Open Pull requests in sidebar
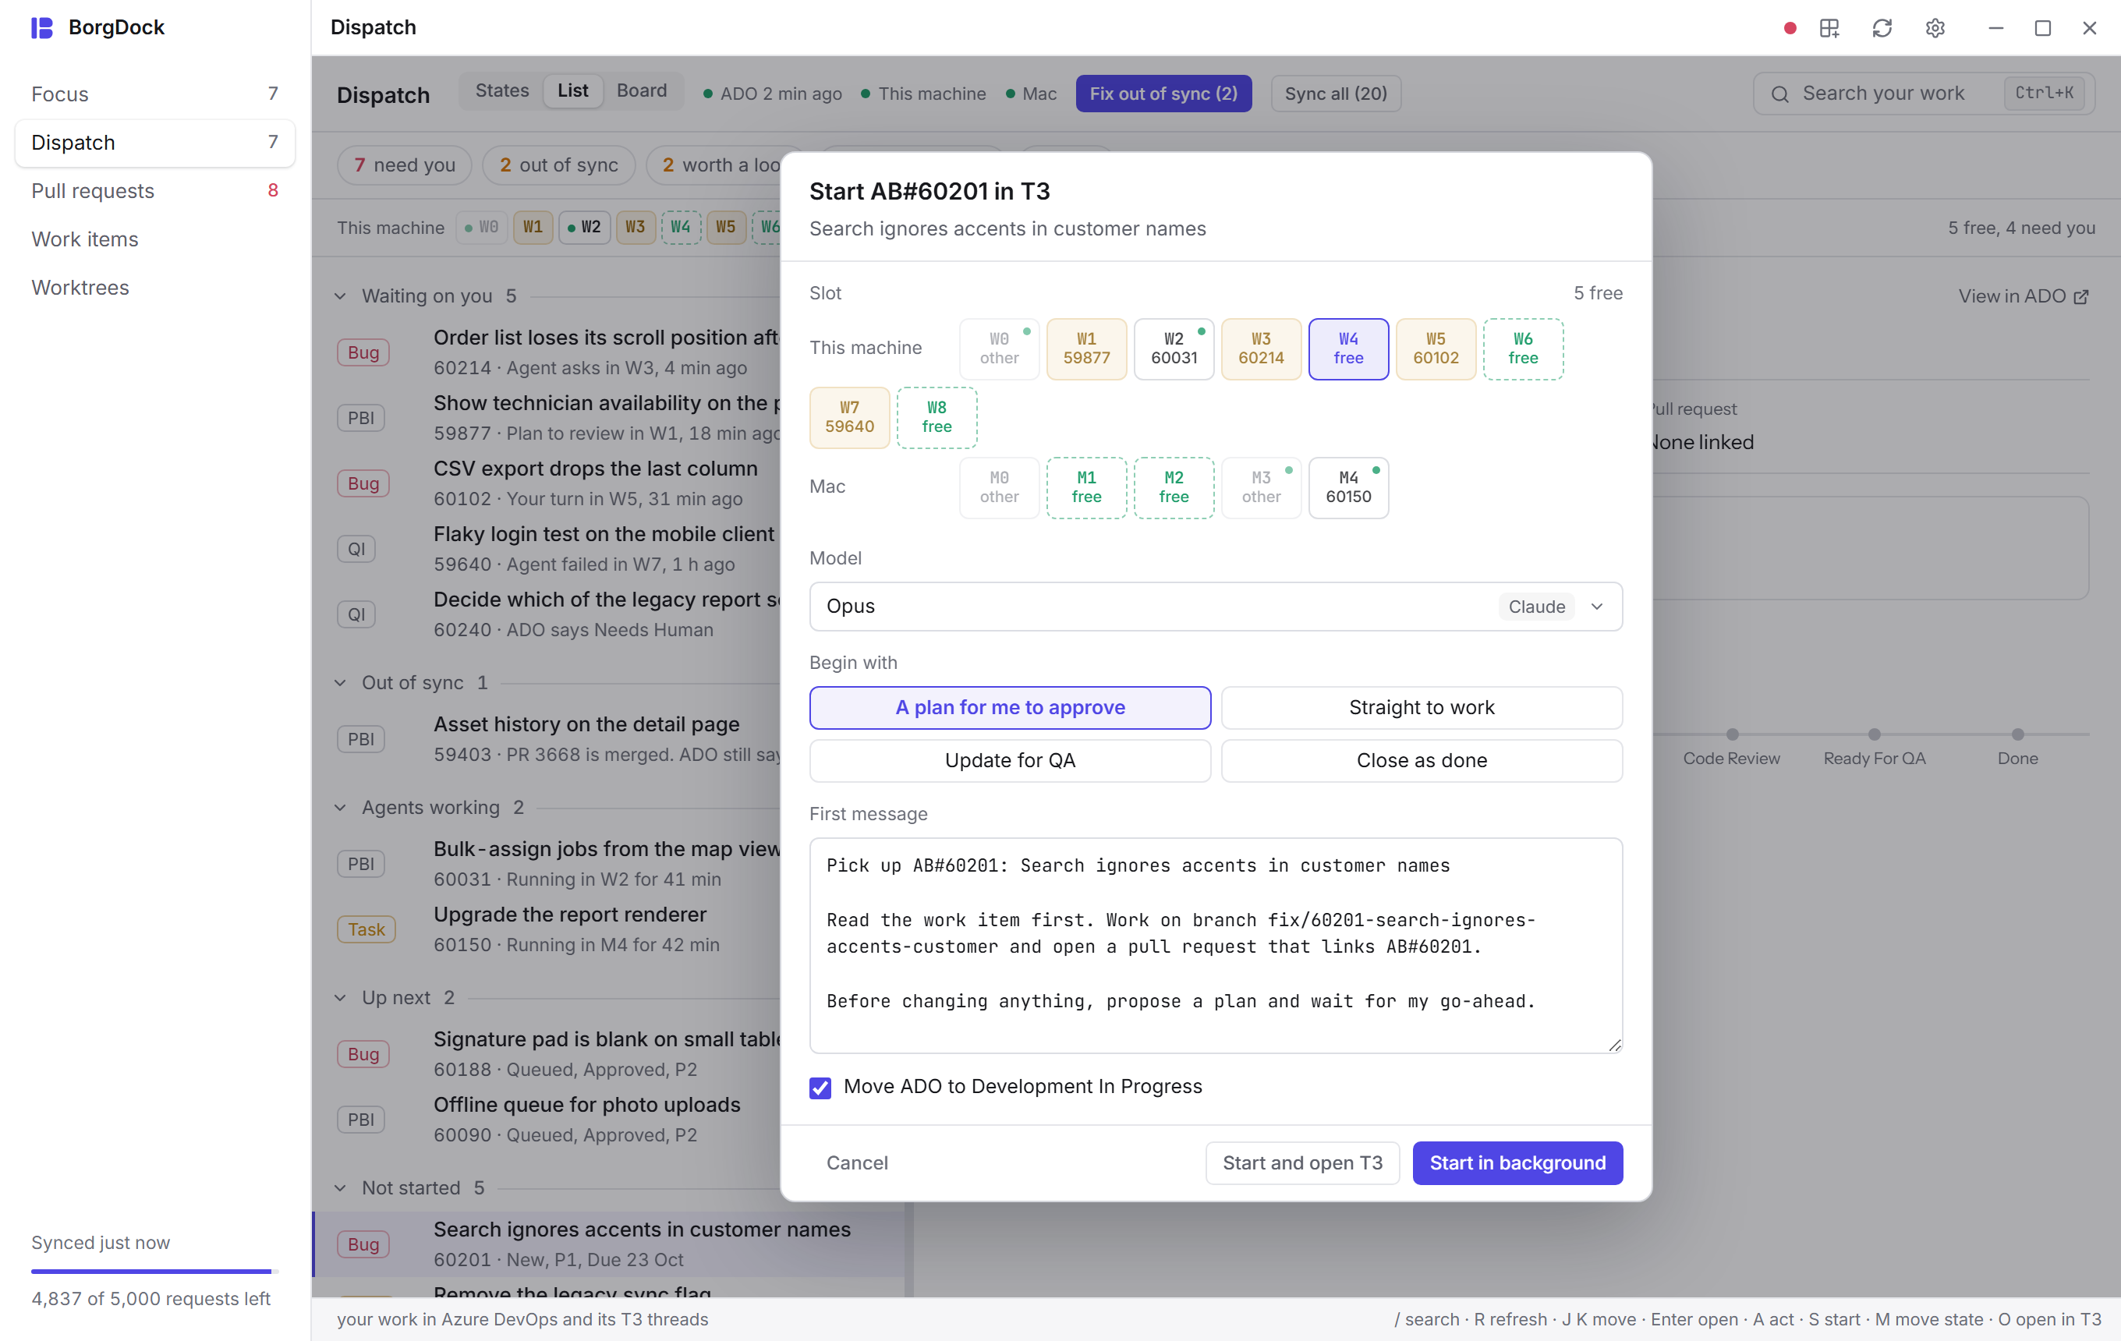The image size is (2121, 1341). (x=155, y=191)
